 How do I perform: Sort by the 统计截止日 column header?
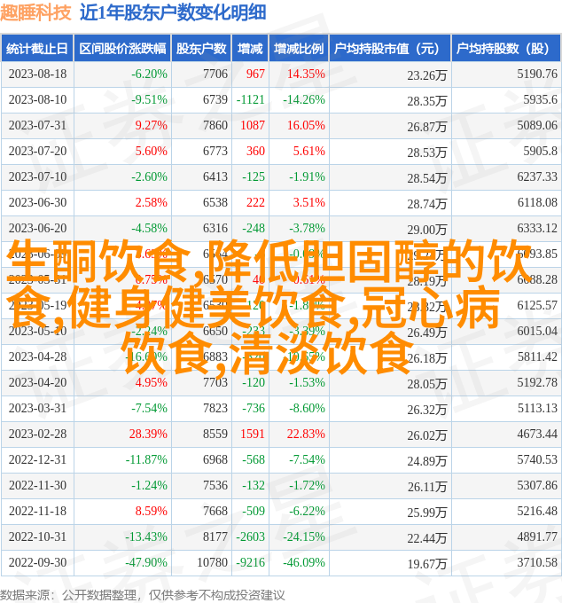[x=37, y=49]
